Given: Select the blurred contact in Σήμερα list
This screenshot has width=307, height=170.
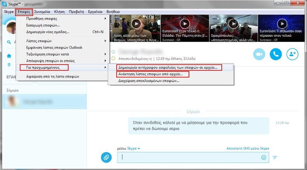Looking at the screenshot, I should click(x=44, y=101).
